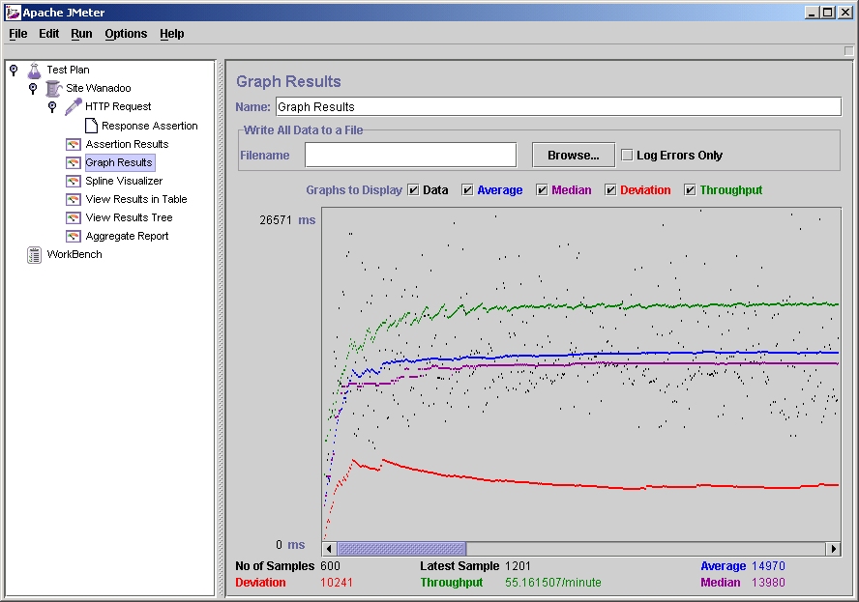Click the Aggregate Report listener icon

pyautogui.click(x=74, y=236)
